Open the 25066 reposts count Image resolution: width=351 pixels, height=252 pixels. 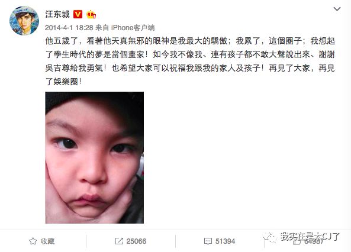point(136,241)
